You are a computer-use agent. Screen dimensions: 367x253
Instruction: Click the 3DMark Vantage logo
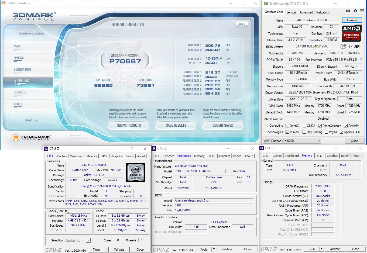point(34,16)
